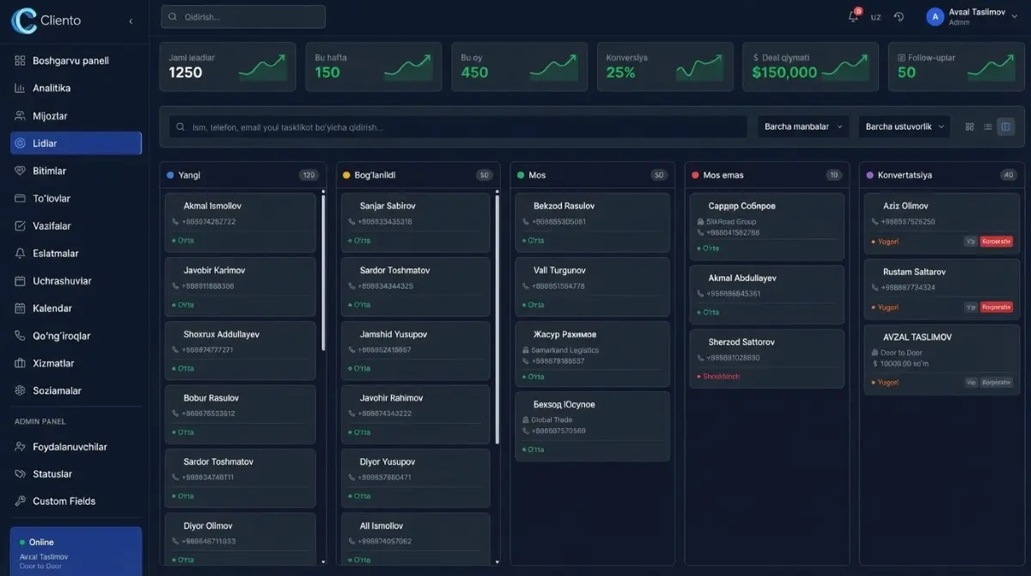The width and height of the screenshot is (1031, 576).
Task: Open the Barcha manbalar dropdown
Action: coord(801,126)
